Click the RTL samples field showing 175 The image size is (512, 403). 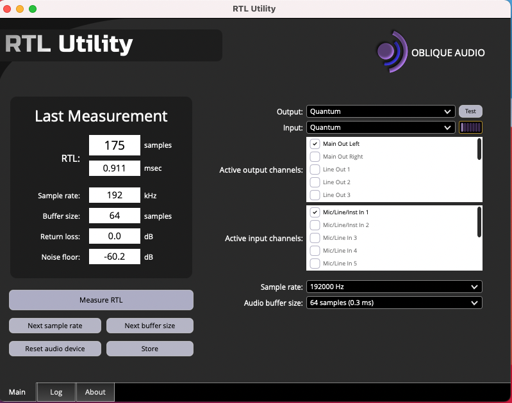115,145
